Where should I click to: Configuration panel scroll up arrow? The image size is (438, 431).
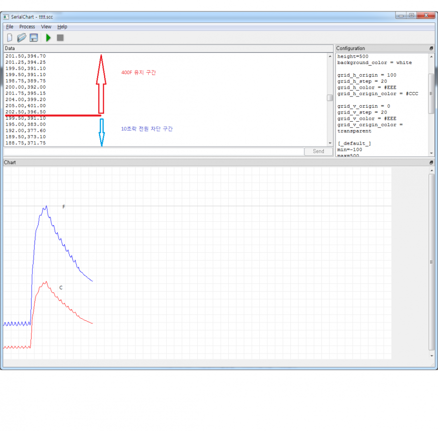pos(431,57)
